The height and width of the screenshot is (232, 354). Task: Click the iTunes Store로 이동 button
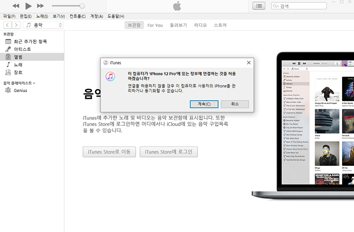(x=109, y=152)
